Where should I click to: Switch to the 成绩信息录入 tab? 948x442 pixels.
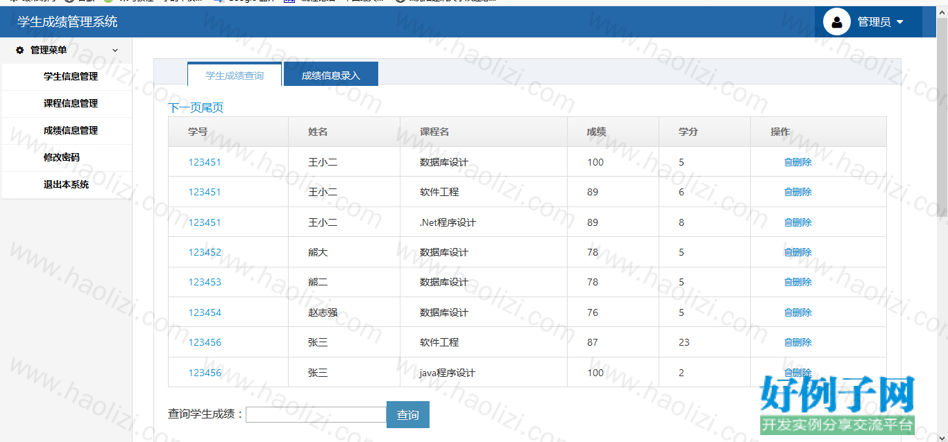coord(331,75)
